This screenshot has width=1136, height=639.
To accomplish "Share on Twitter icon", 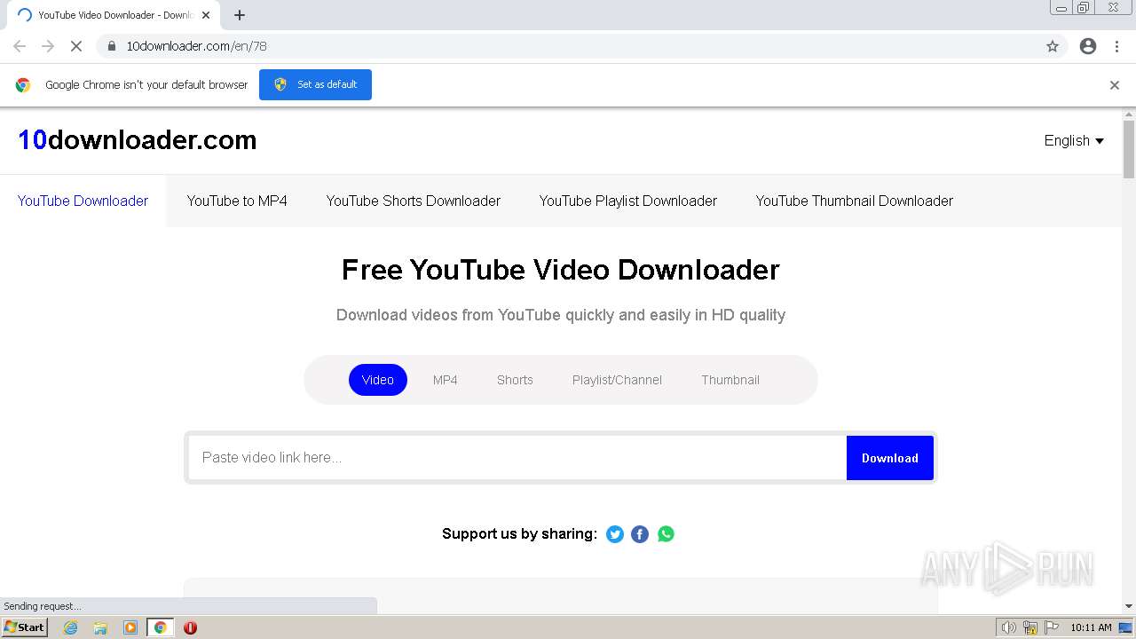I will click(x=615, y=534).
